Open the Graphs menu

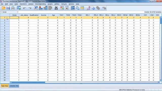coord(50,4)
